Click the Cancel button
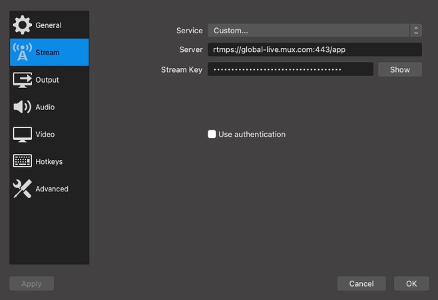Screen dimensions: 438x300 coord(361,284)
